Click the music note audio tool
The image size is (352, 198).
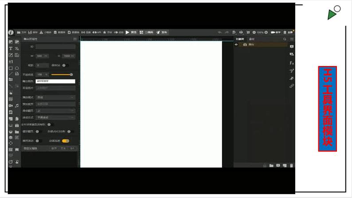click(17, 106)
